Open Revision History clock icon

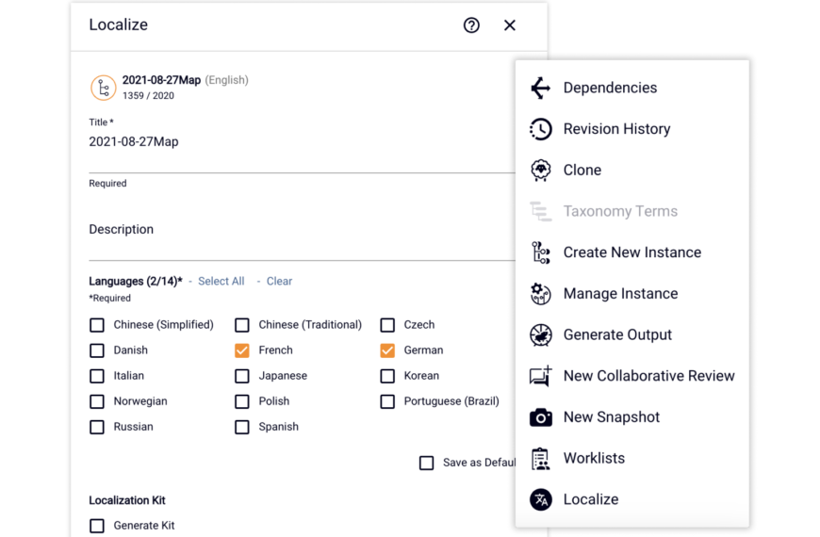(540, 129)
